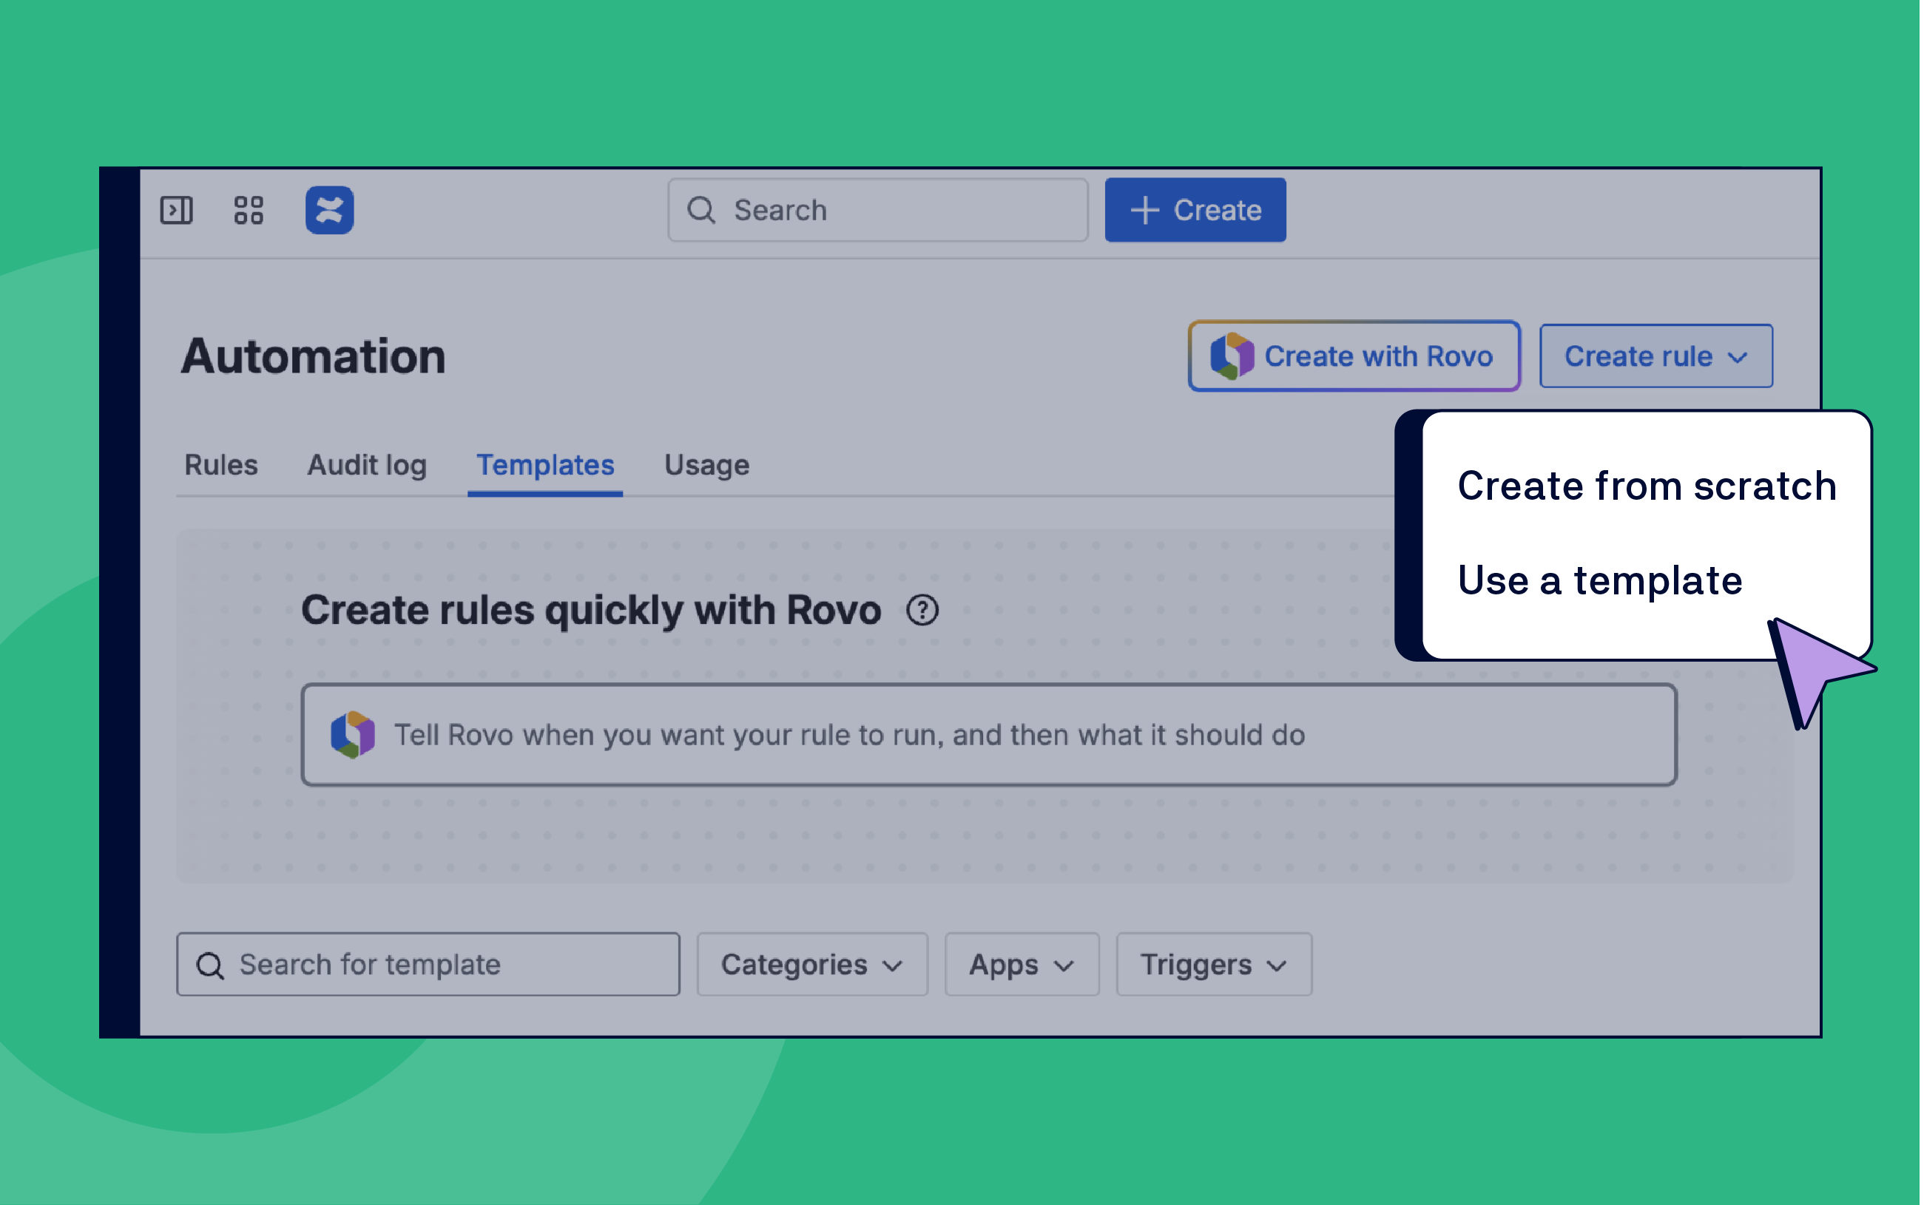Open the Apps filter dropdown
This screenshot has width=1924, height=1205.
tap(1022, 965)
